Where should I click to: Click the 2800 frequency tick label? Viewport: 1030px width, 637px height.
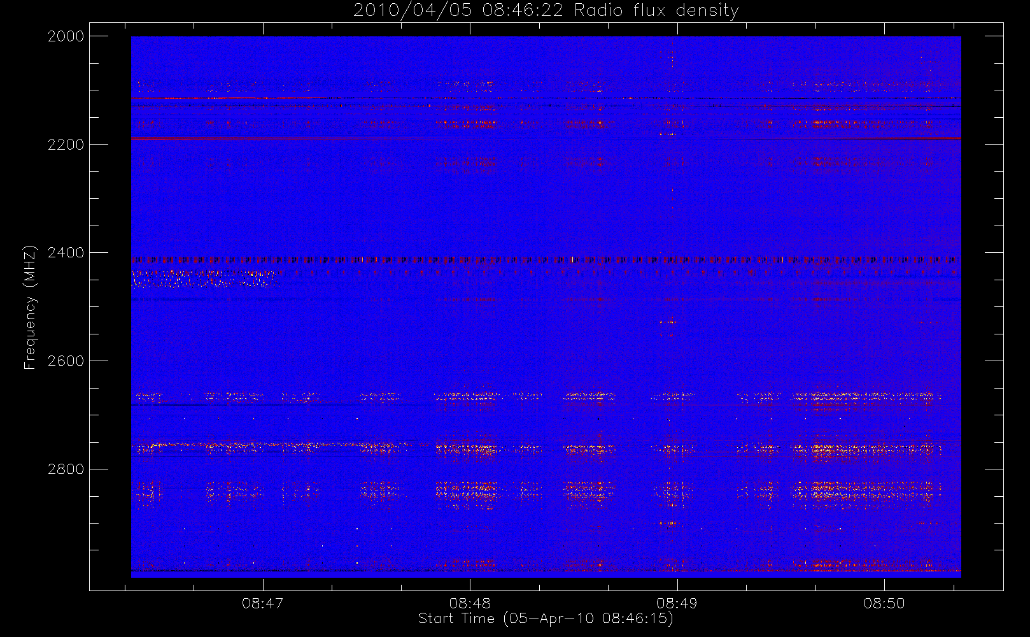tap(66, 469)
